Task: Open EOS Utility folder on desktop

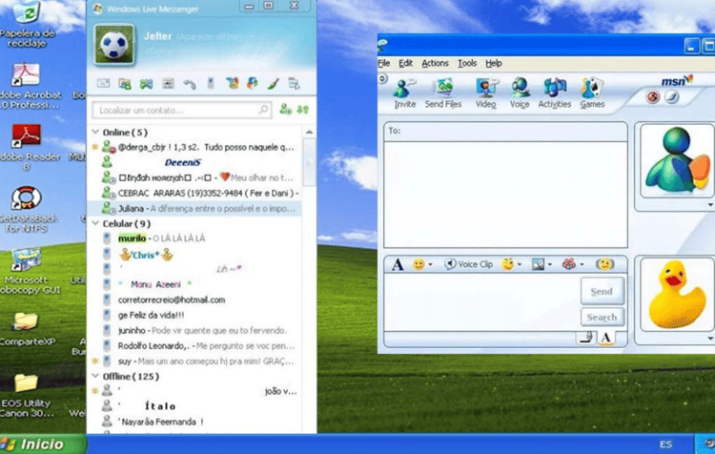Action: point(27,395)
